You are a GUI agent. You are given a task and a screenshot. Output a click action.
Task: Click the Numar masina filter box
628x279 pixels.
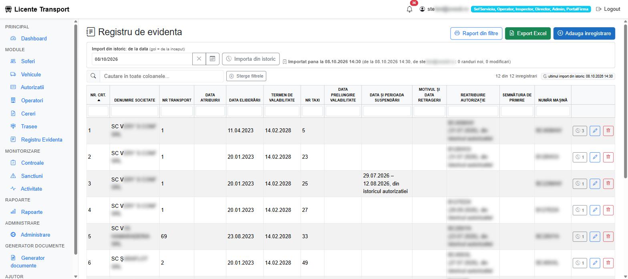[x=553, y=111]
